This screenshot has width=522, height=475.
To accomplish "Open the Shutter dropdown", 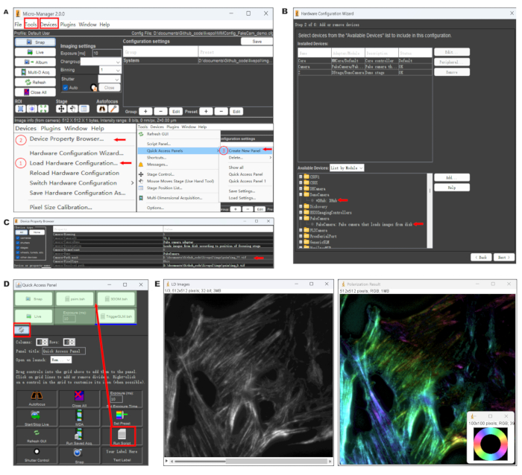I will [109, 79].
